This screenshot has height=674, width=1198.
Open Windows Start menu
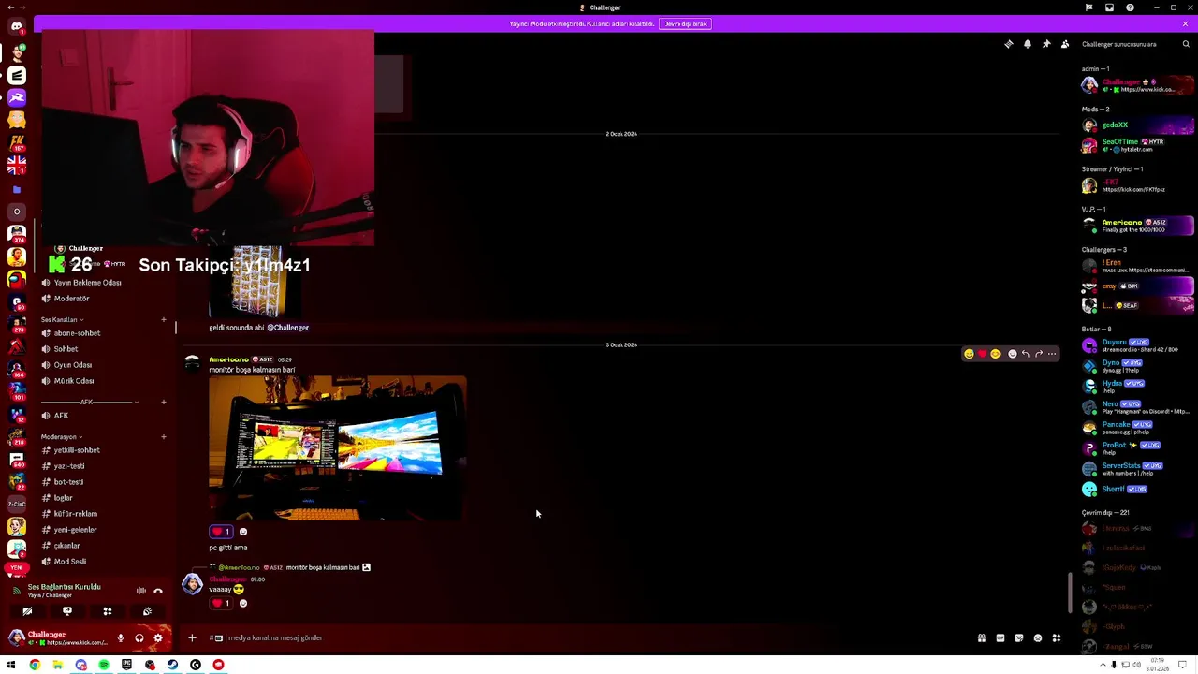point(11,665)
